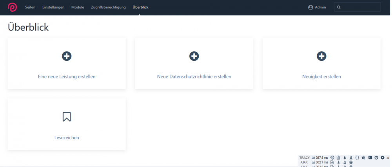
Task: Expand the Zugriffsberechtigung menu
Action: pyautogui.click(x=108, y=7)
